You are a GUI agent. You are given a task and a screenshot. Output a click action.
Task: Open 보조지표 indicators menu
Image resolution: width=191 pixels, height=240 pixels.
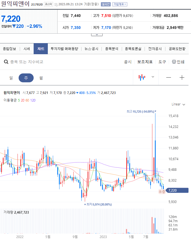[145, 62]
